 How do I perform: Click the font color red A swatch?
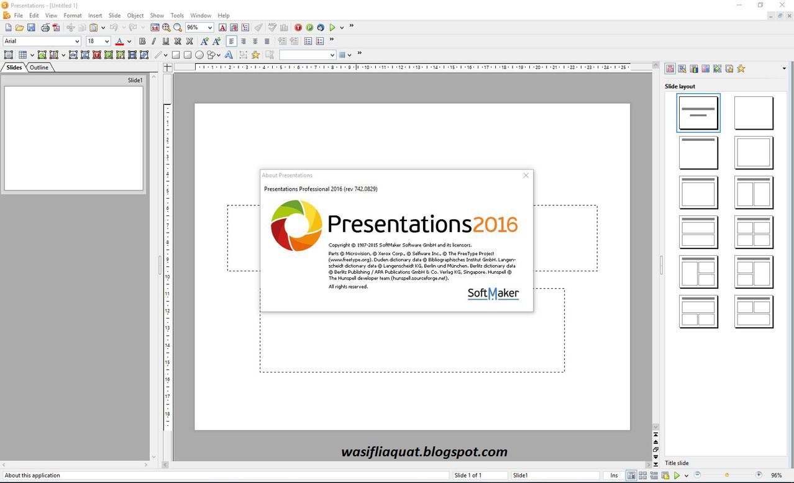[119, 41]
